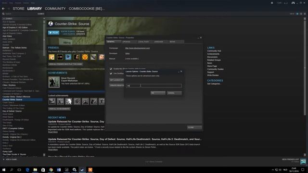Switch to grid view icon
This screenshot has width=308, height=173.
pos(305,14)
